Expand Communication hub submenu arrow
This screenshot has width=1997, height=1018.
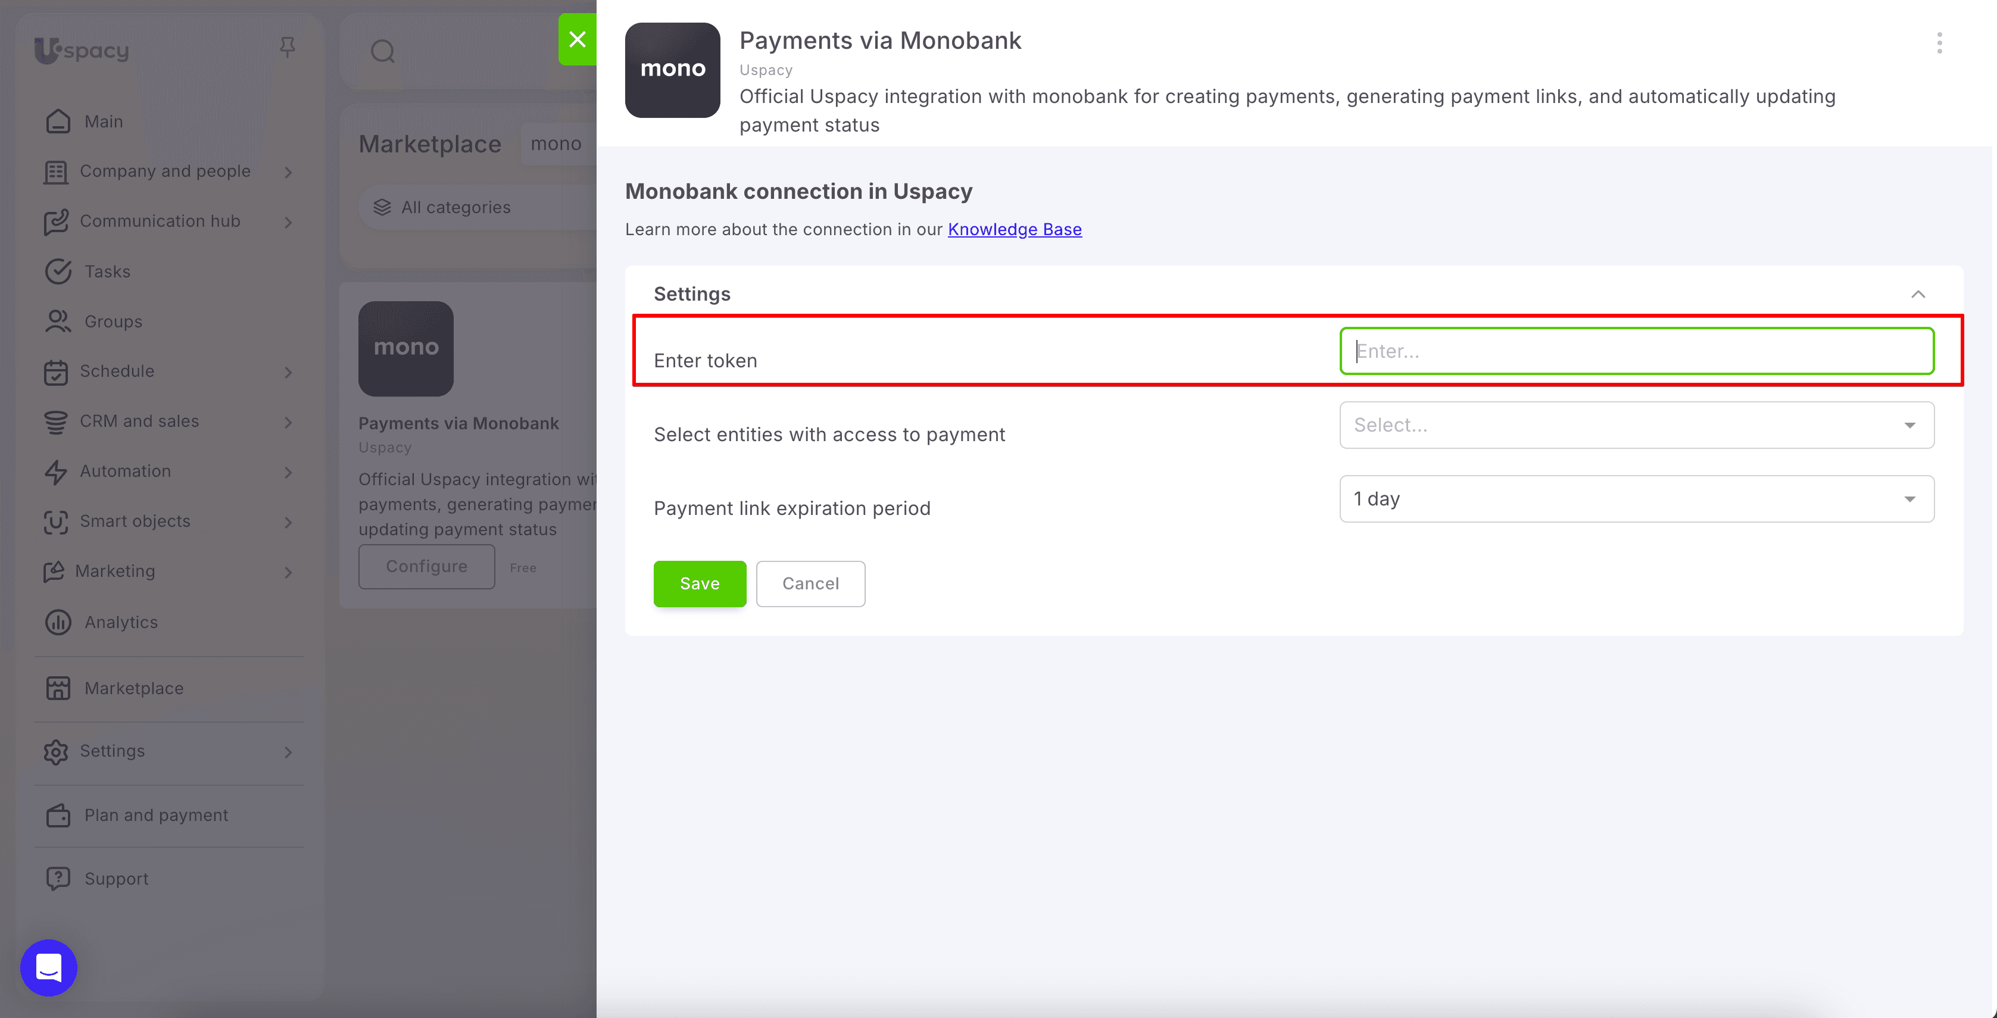point(288,223)
